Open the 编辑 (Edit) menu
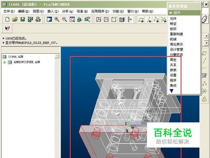 click(x=24, y=11)
